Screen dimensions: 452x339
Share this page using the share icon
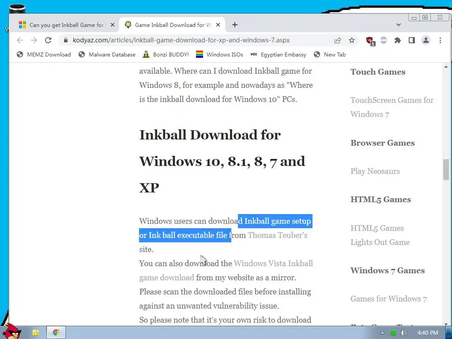(x=338, y=40)
